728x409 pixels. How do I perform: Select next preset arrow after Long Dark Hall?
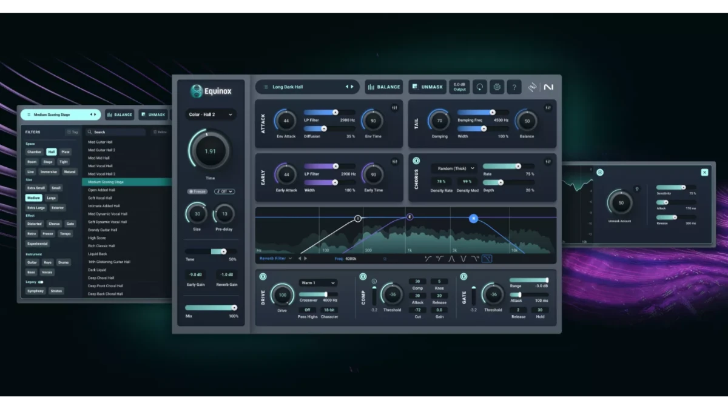coord(352,87)
